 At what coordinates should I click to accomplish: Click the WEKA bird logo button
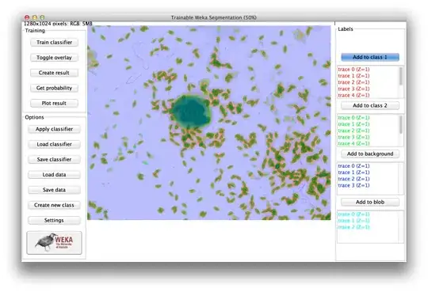pos(55,243)
